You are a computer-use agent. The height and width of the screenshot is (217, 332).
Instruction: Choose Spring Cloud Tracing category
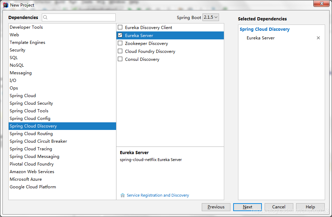pyautogui.click(x=62, y=149)
